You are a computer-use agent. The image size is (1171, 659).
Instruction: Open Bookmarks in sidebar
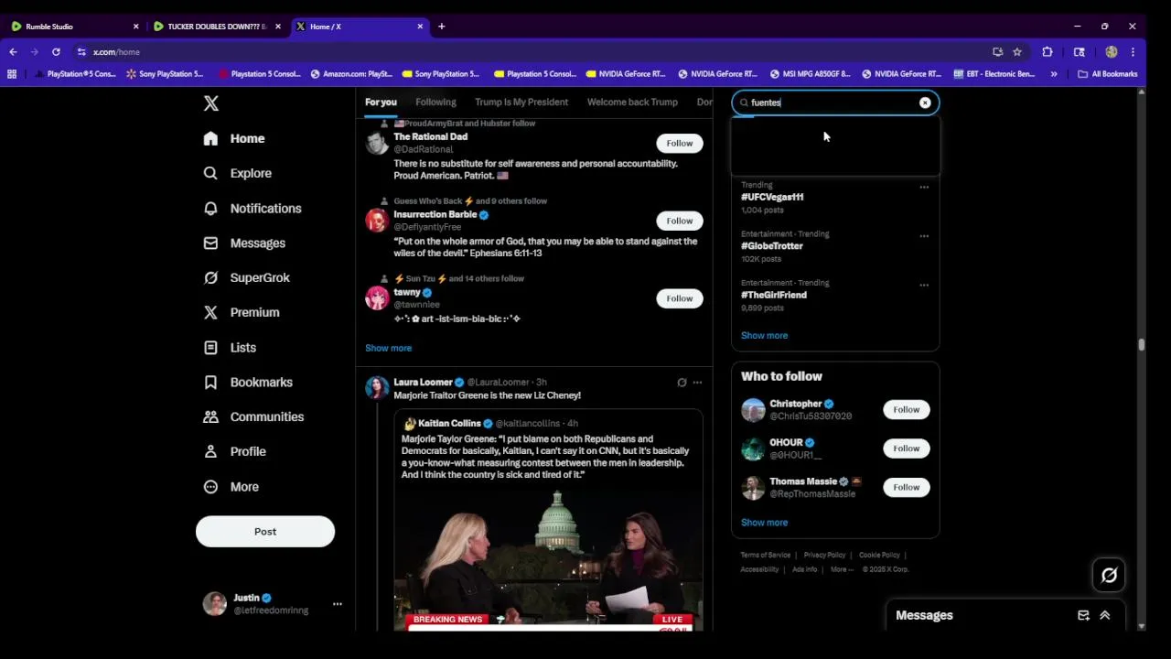click(248, 382)
